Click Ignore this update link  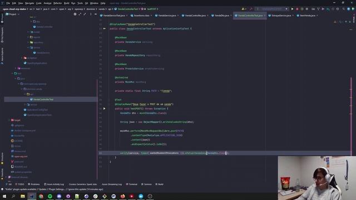tap(78, 189)
